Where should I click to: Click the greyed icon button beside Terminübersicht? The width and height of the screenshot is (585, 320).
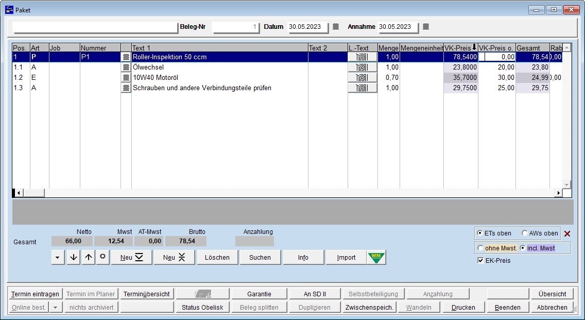coord(202,294)
